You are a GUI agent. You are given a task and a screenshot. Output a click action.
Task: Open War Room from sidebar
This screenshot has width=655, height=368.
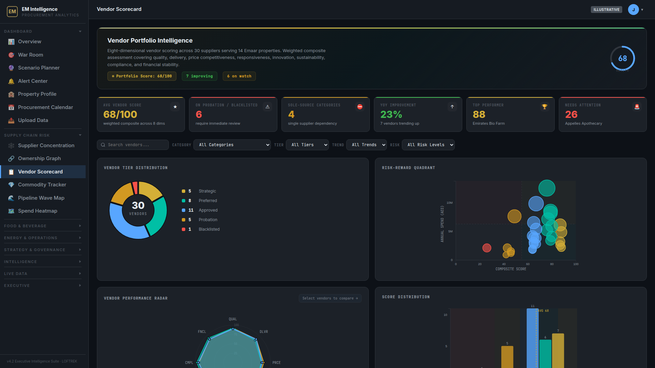(43, 55)
